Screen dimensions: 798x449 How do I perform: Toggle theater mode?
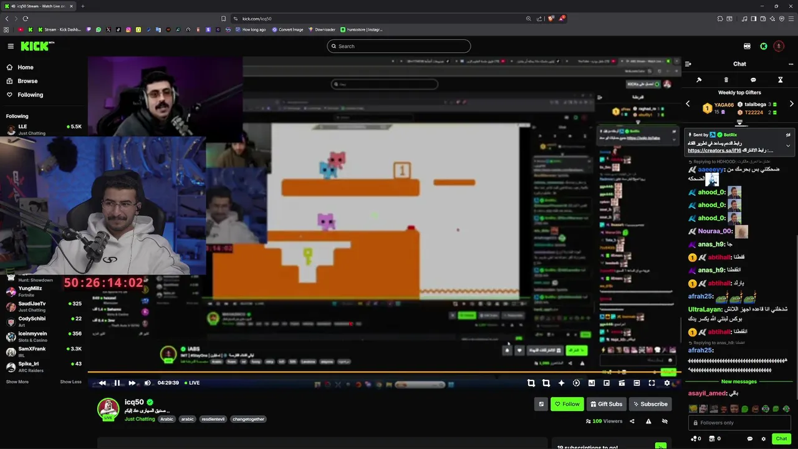pyautogui.click(x=637, y=383)
